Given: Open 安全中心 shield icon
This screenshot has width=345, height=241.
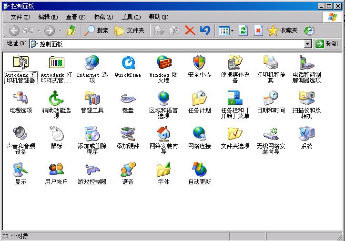Looking at the screenshot, I should click(x=199, y=62).
